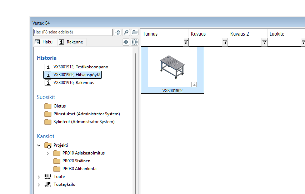Expand the Tuote tree node
Screen dimensions: 305x194
(39, 177)
